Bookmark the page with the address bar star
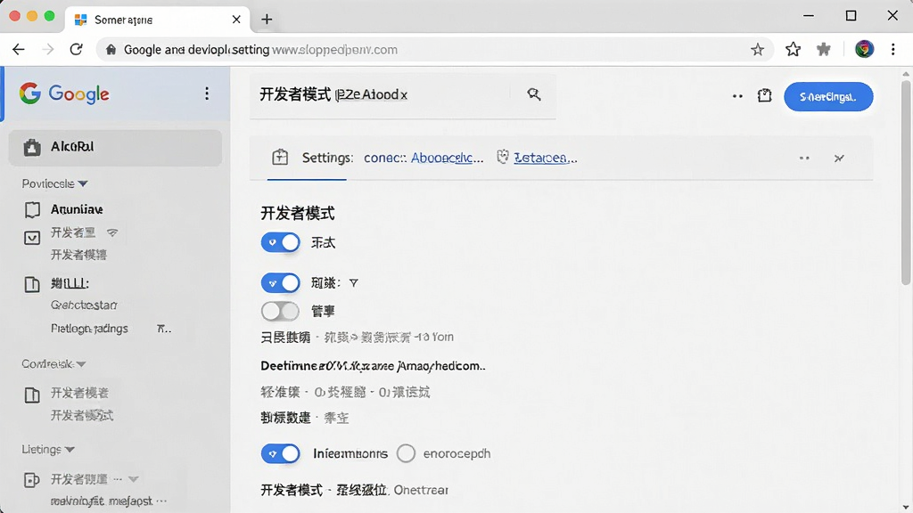Screen dimensions: 913x513 click(x=757, y=50)
